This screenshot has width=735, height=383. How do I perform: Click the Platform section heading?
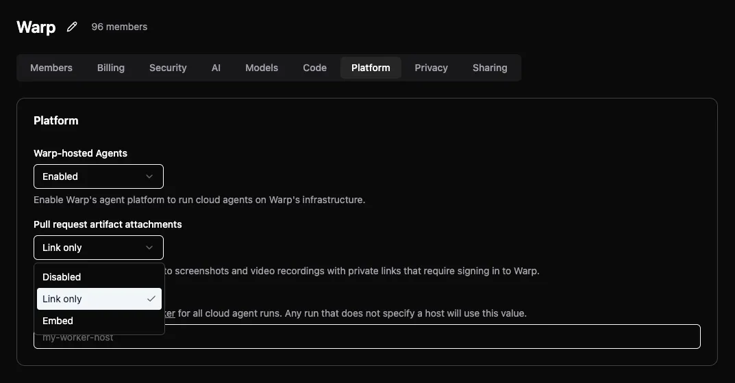(x=55, y=121)
